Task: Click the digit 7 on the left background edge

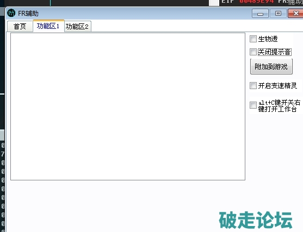Action: tap(3, 154)
